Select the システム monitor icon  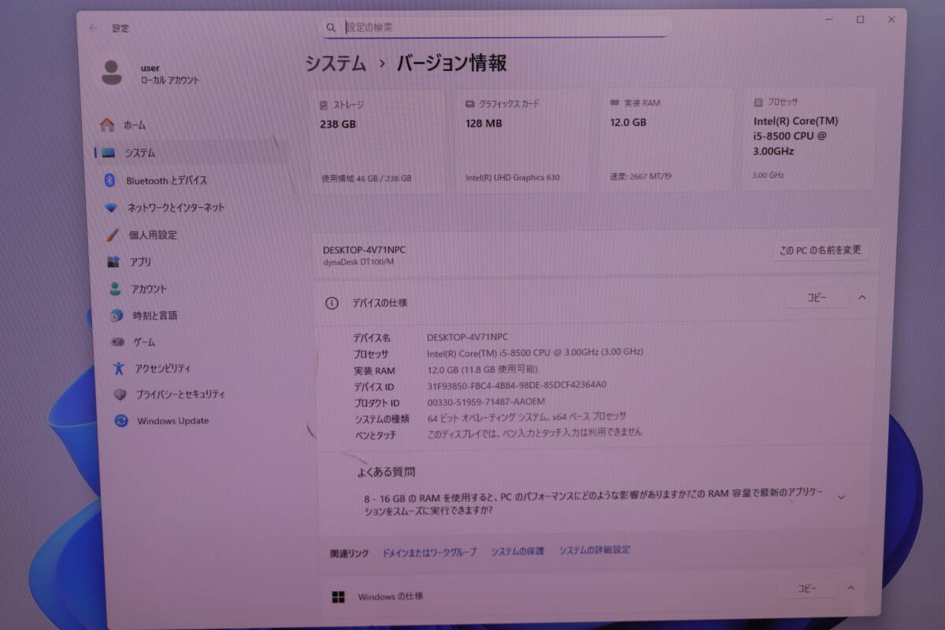pos(108,153)
